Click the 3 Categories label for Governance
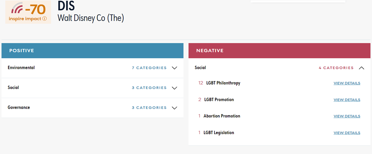The image size is (372, 154). 149,108
